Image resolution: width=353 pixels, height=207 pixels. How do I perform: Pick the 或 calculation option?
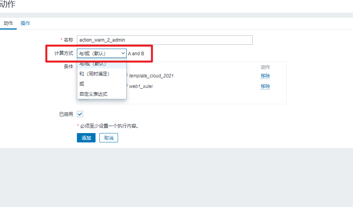pos(82,84)
